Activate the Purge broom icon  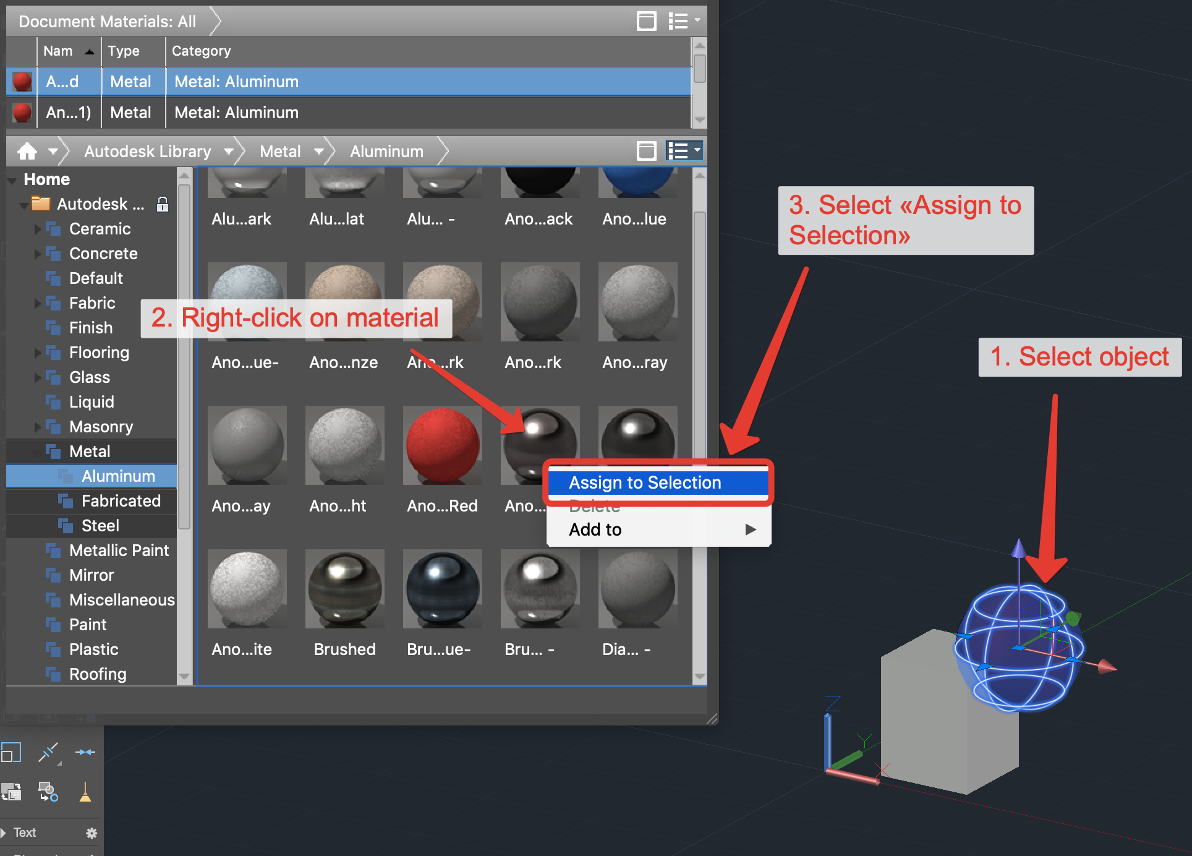click(x=85, y=791)
